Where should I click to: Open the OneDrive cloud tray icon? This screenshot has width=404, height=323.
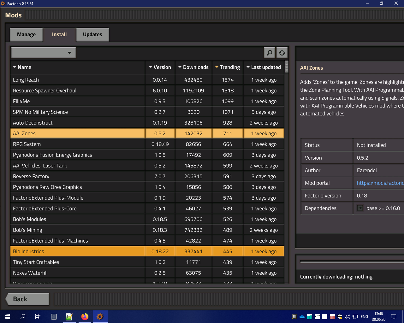point(302,317)
